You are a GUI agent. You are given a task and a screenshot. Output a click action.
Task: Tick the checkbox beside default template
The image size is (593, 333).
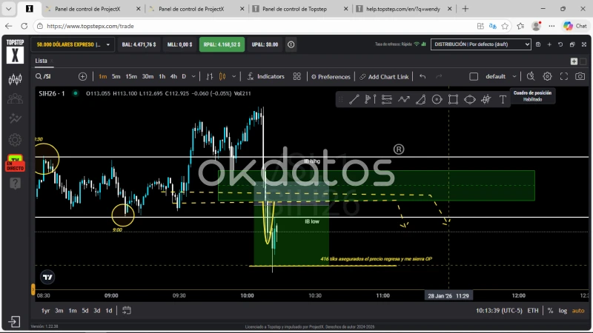click(474, 76)
